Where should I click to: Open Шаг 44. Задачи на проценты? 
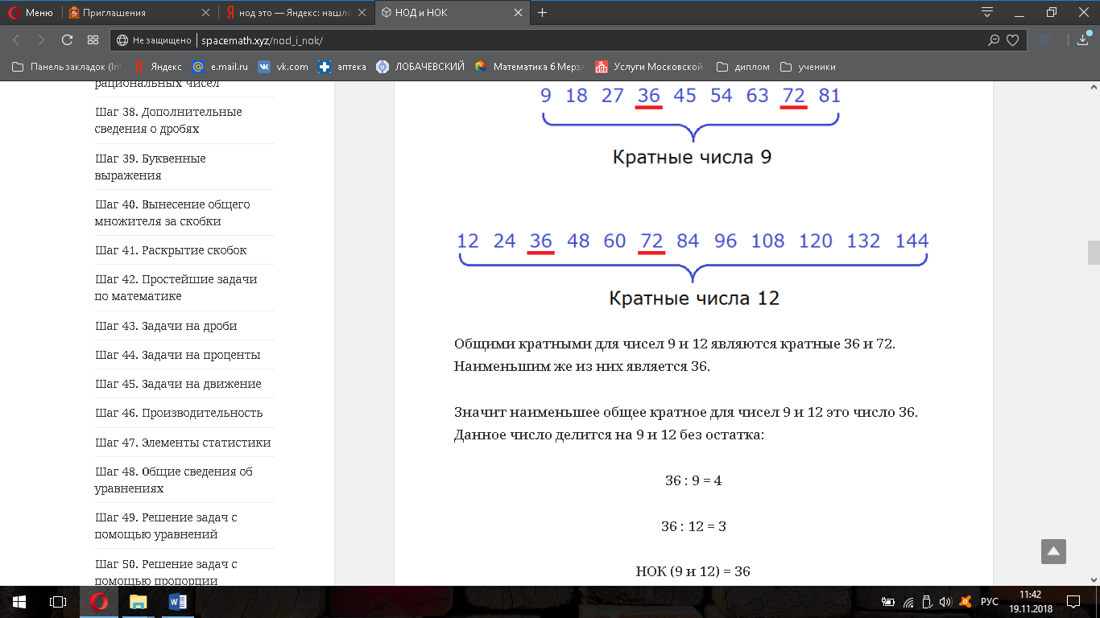pyautogui.click(x=178, y=355)
